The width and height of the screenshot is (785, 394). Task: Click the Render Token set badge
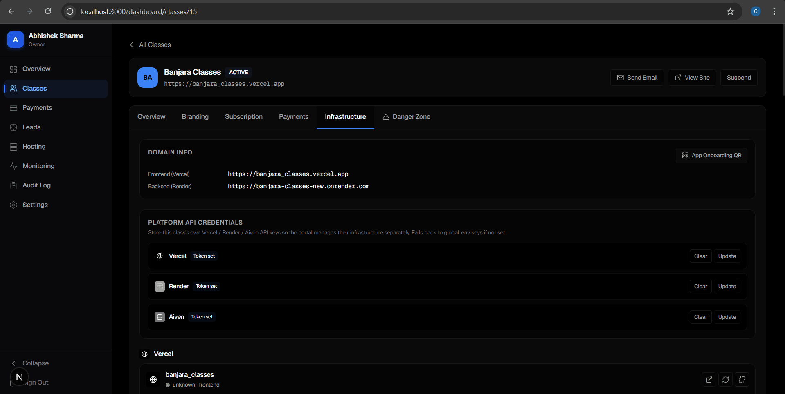click(x=207, y=286)
